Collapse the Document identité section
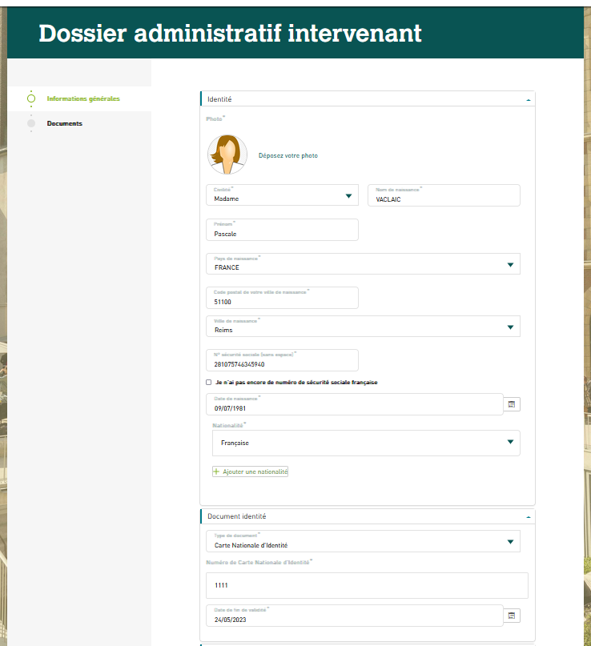This screenshot has height=646, width=591. [x=528, y=517]
